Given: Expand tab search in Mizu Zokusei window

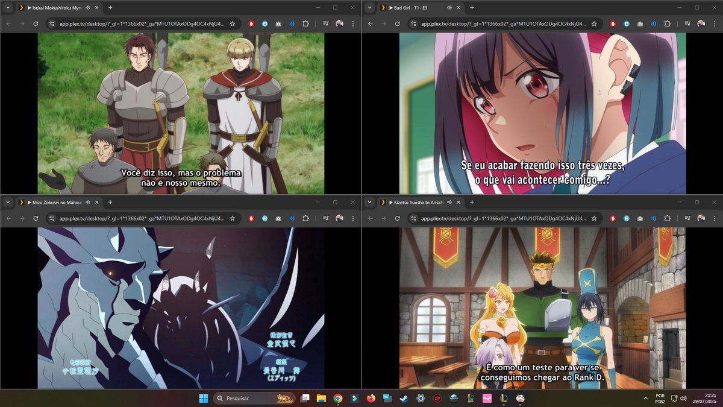Looking at the screenshot, I should [8, 203].
